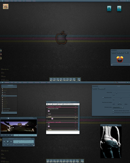This screenshot has width=130, height=163.
Task: Click the corner resize grip of mini player
Action: click(34, 145)
